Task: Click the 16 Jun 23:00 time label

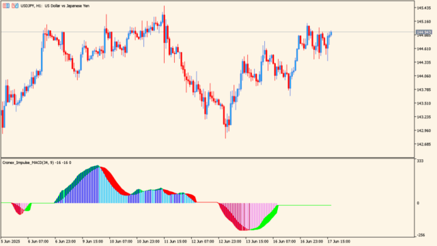Action: pos(311,241)
